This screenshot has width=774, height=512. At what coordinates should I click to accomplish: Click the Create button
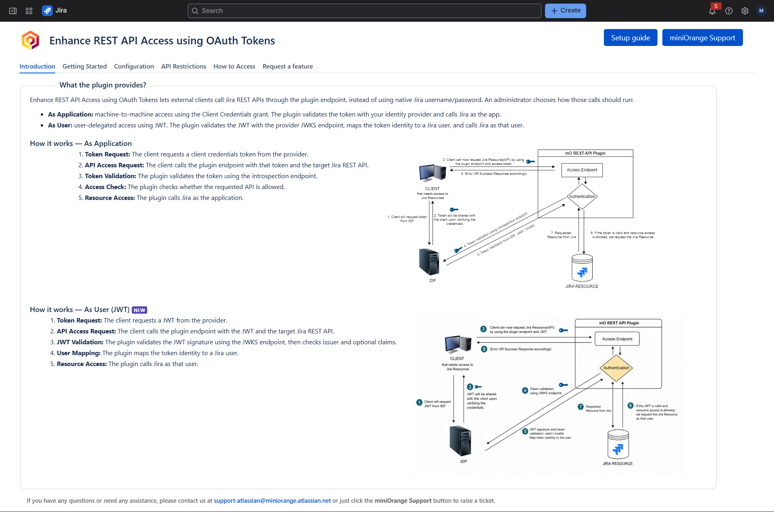coord(565,11)
